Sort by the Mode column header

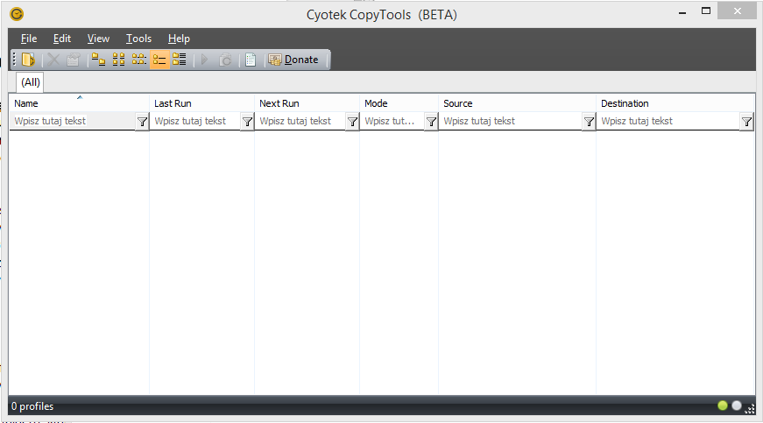(399, 103)
